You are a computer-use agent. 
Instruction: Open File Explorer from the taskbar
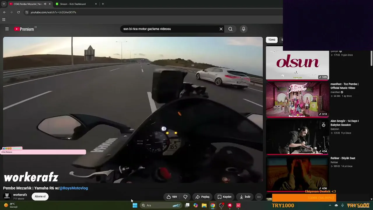click(x=204, y=205)
